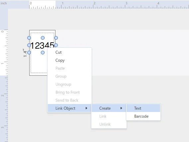Click the 1.4" label height indicator
Viewport: 189px width, 142px height.
pyautogui.click(x=25, y=53)
